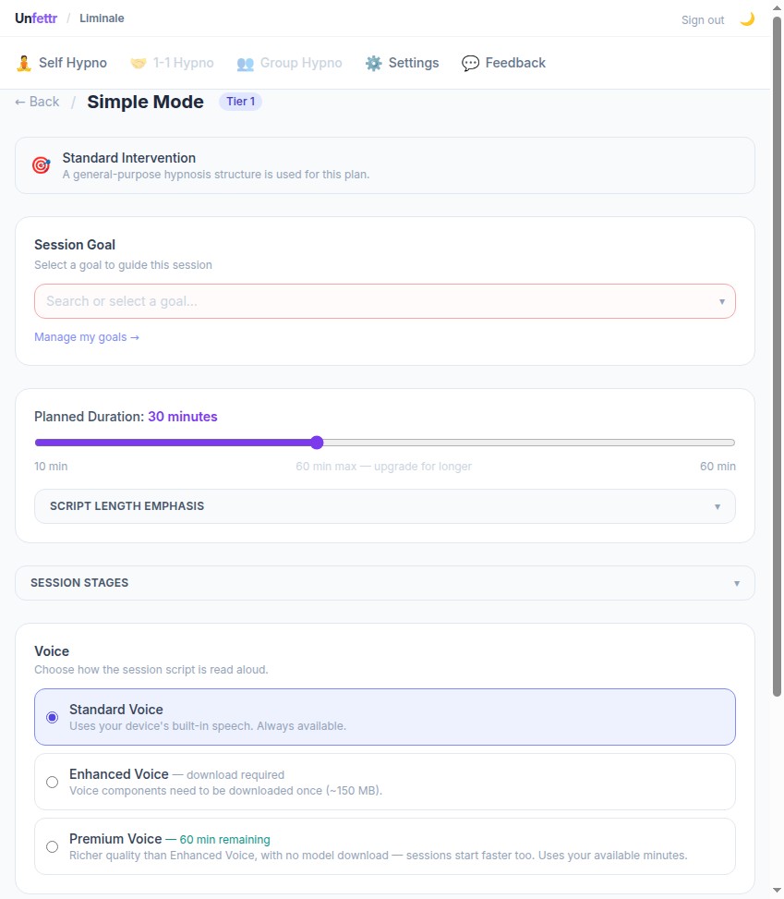Image resolution: width=784 pixels, height=899 pixels.
Task: Click the '30 minutes' duration value
Action: click(x=183, y=417)
